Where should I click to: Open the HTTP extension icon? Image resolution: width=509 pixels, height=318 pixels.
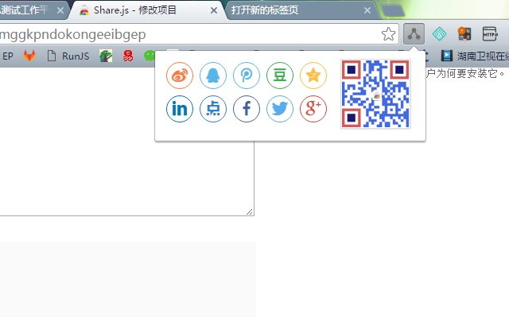[x=490, y=33]
